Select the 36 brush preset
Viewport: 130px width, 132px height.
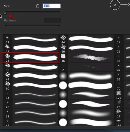coord(30,67)
